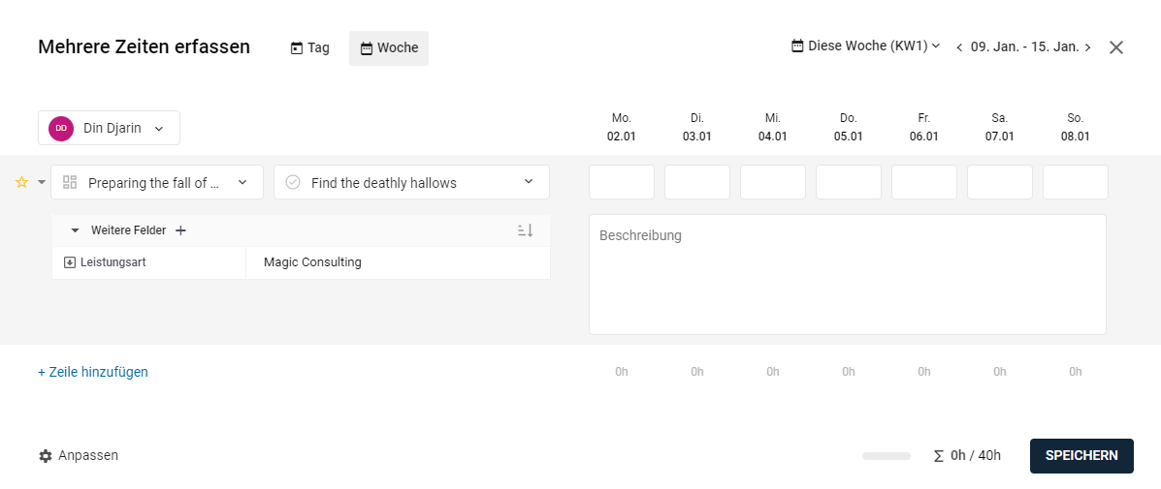The image size is (1161, 489).
Task: Expand the Diese Woche (KW1) selector
Action: pos(865,46)
